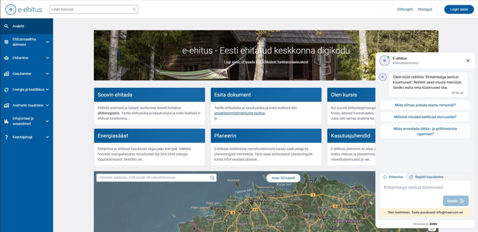Expand the Kasutamine section chevron
The image size is (478, 232).
47,74
